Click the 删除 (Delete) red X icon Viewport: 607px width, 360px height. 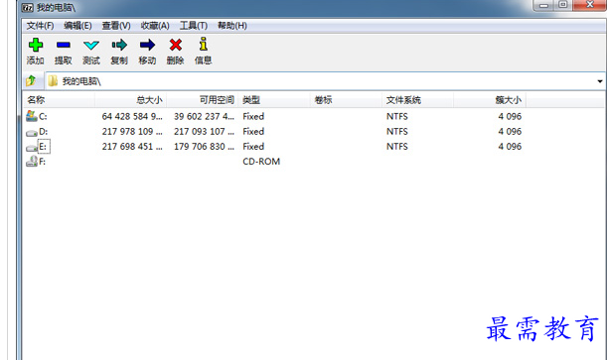coord(176,45)
